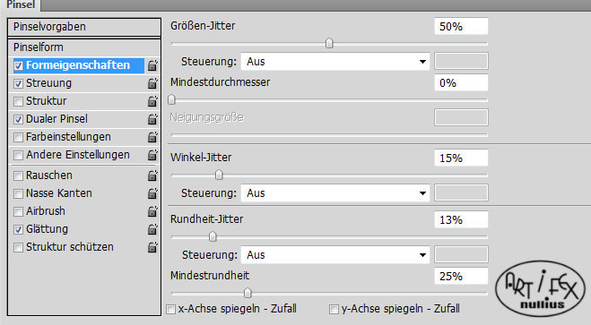Click the lock icon beside Streuung
591x325 pixels.
152,83
